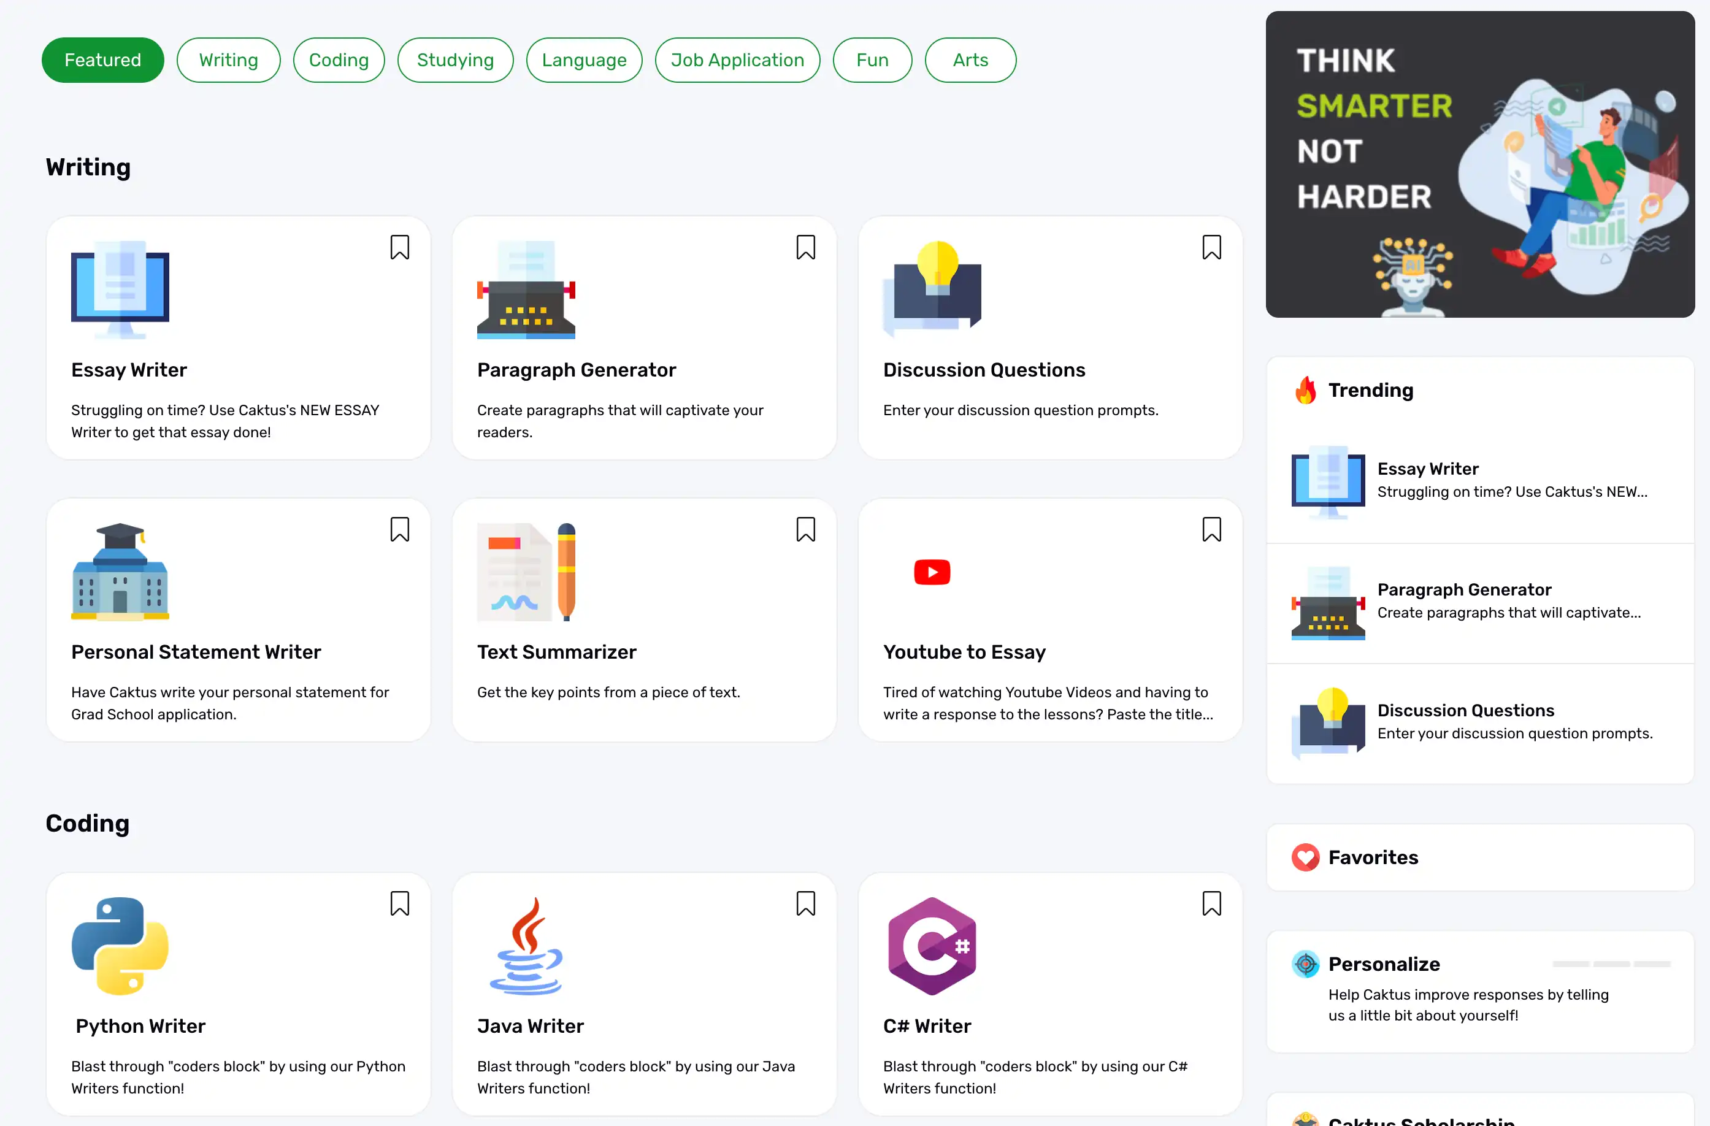Click the Python logo icon
The width and height of the screenshot is (1710, 1126).
[120, 946]
